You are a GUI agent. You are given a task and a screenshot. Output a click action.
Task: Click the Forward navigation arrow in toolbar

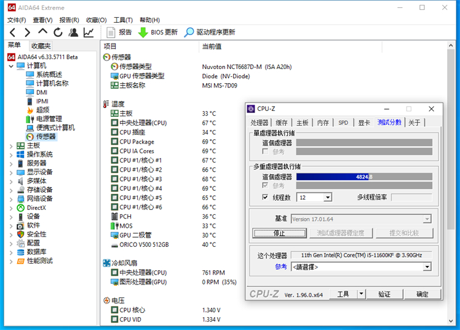point(27,32)
